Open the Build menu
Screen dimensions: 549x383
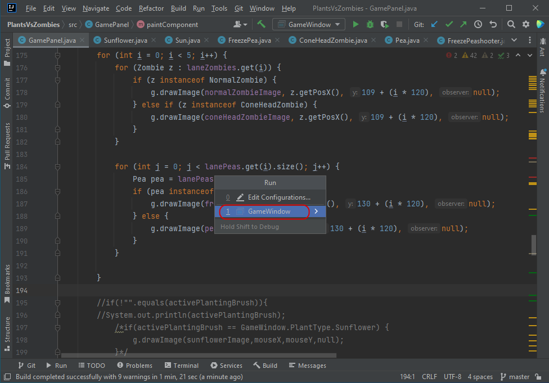click(178, 8)
